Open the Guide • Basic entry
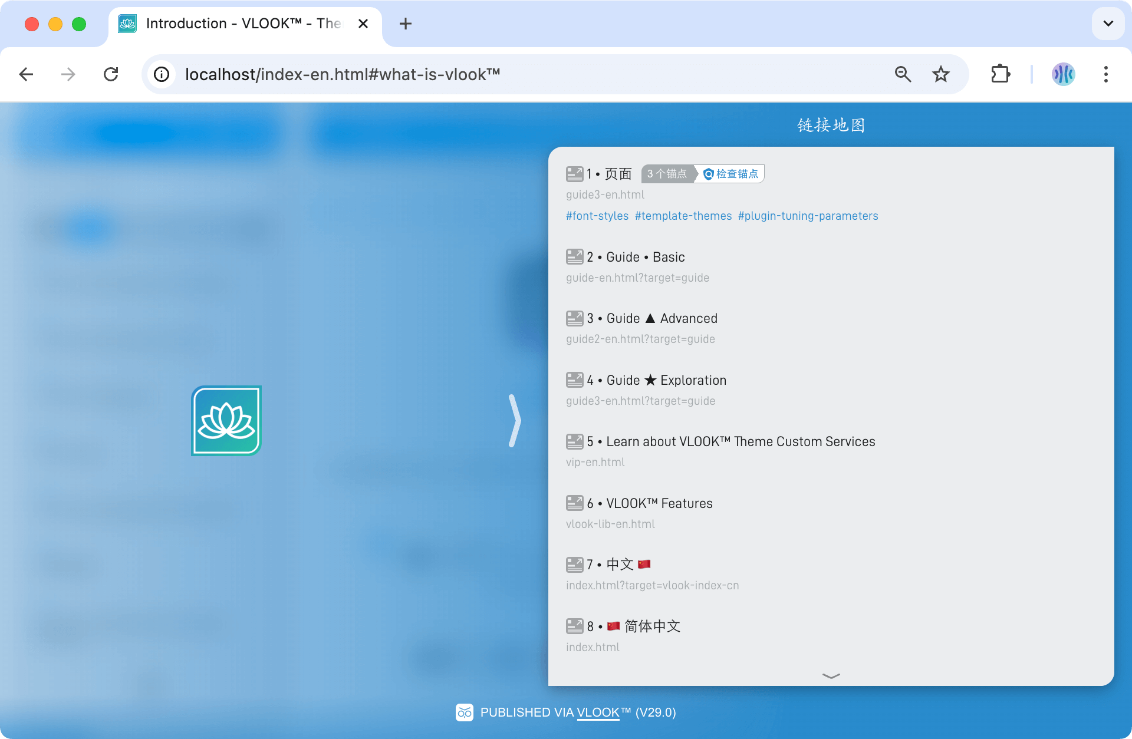1132x739 pixels. [636, 257]
